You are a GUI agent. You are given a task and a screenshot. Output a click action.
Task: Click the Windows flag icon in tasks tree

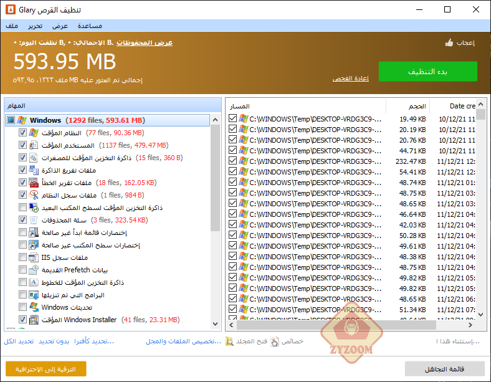[x=22, y=120]
